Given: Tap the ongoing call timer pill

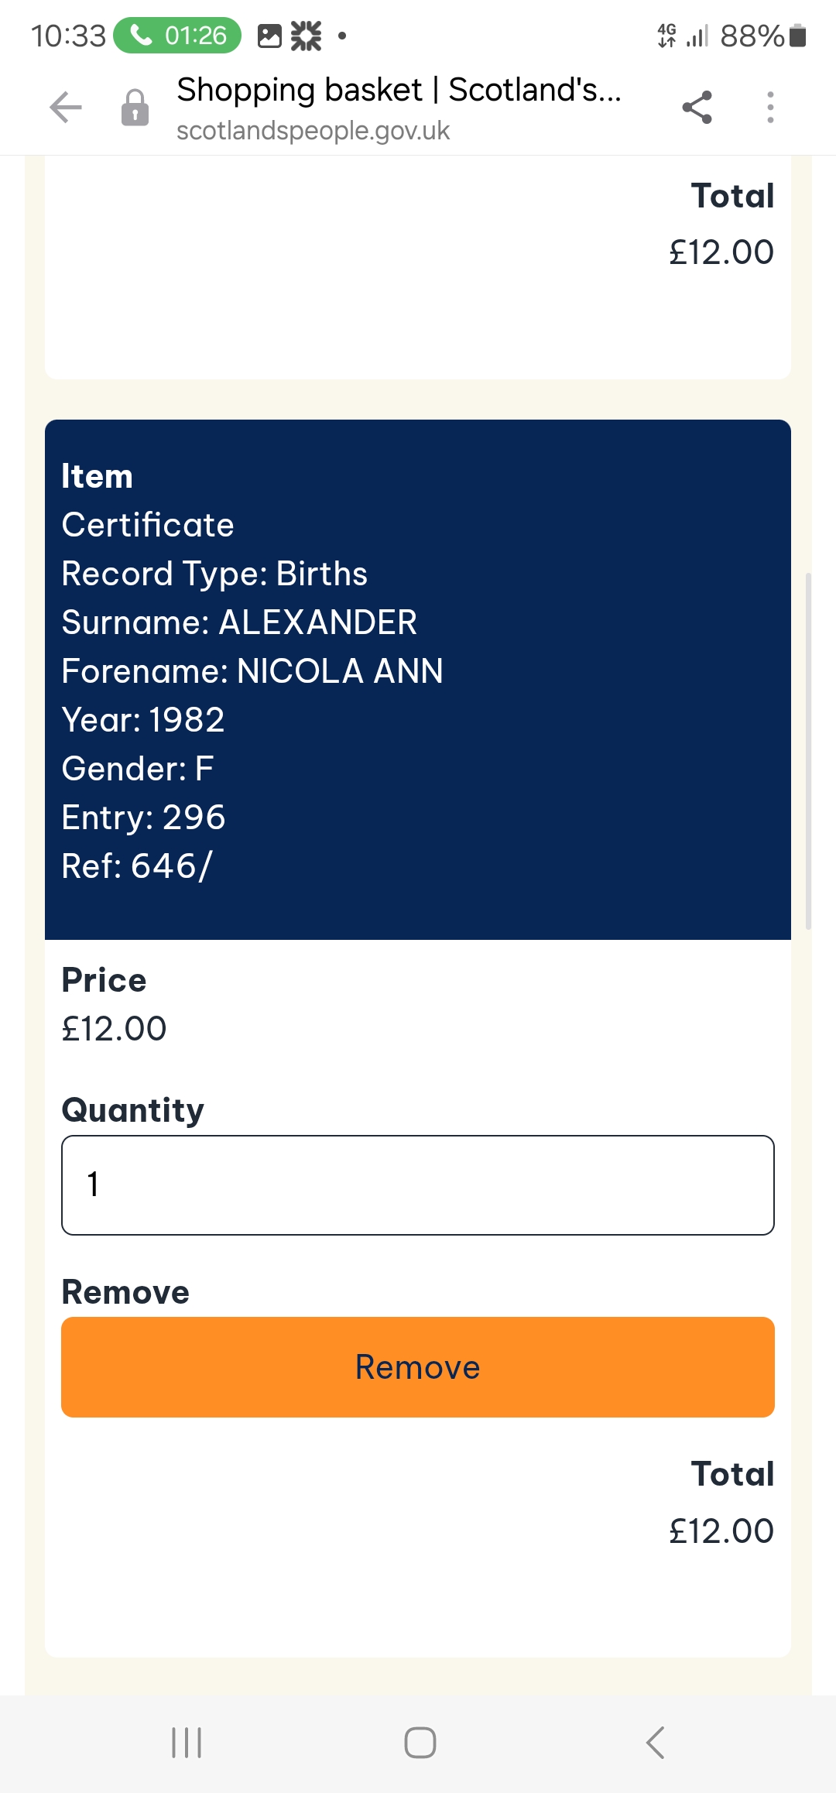Looking at the screenshot, I should (177, 36).
